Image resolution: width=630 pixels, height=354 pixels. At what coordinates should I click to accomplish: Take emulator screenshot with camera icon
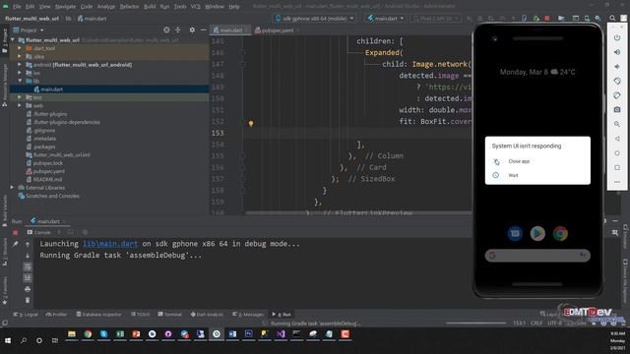[617, 109]
